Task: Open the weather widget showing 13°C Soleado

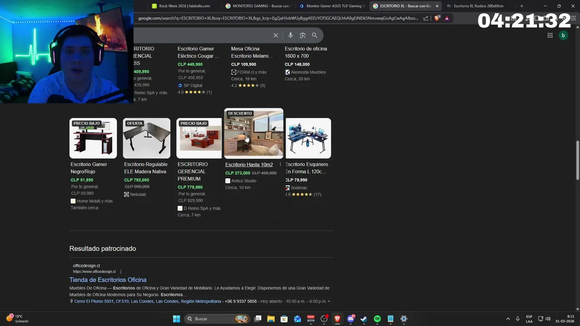Action: pyautogui.click(x=17, y=319)
